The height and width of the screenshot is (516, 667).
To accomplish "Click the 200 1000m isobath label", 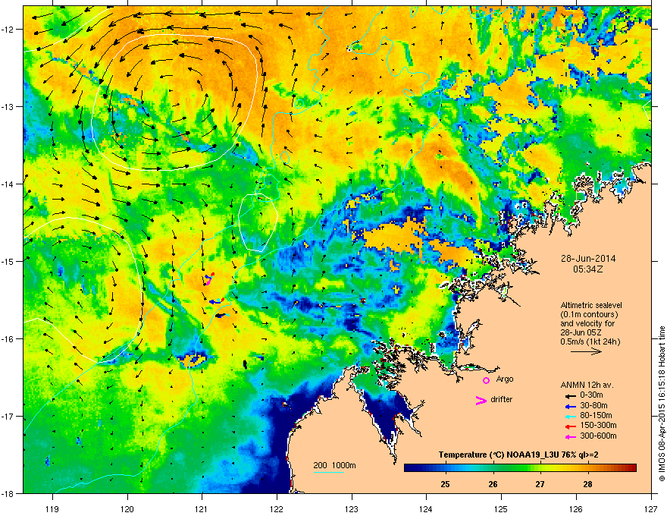I will [x=334, y=465].
